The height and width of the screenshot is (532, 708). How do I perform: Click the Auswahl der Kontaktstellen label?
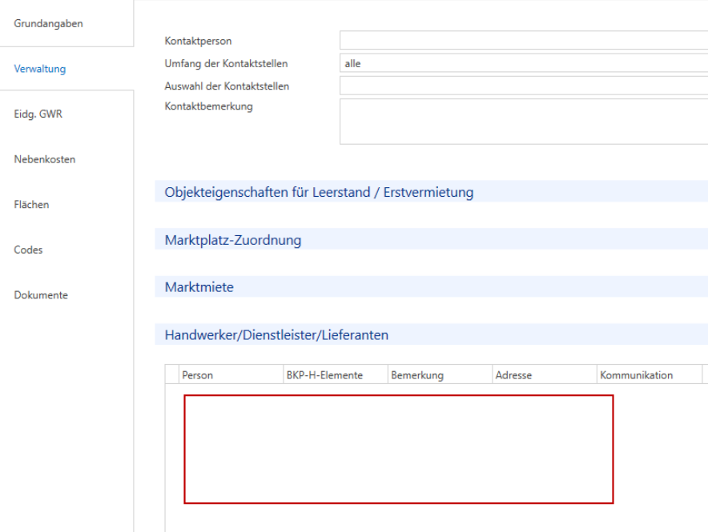[227, 86]
